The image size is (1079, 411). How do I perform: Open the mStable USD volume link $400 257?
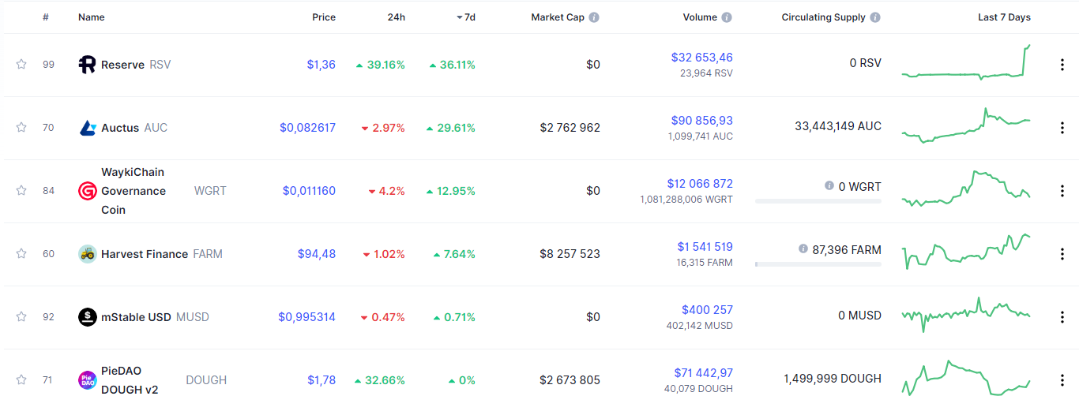click(707, 310)
